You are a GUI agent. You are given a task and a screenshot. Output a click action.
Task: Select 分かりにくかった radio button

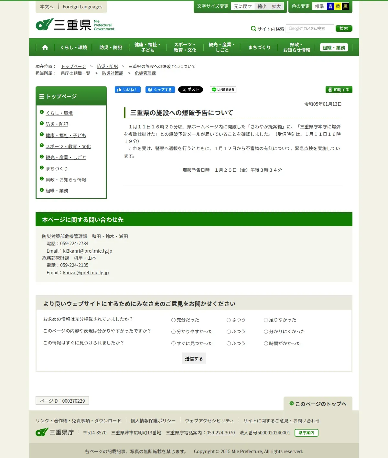[266, 332]
